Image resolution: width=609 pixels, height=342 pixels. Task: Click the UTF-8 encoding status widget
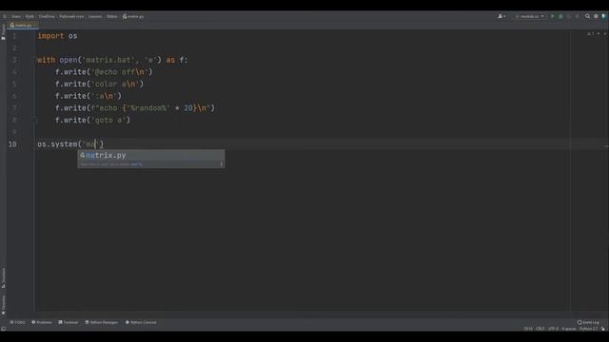(x=553, y=329)
